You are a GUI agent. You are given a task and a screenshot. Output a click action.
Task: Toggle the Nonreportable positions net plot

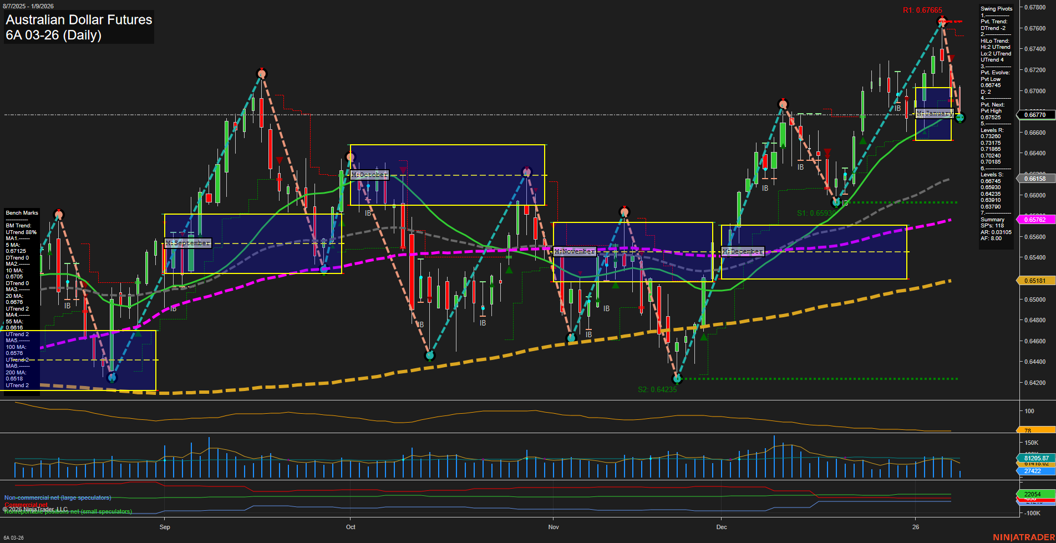coord(68,511)
